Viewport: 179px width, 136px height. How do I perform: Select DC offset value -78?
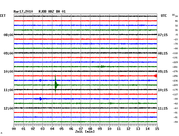[176, 44]
